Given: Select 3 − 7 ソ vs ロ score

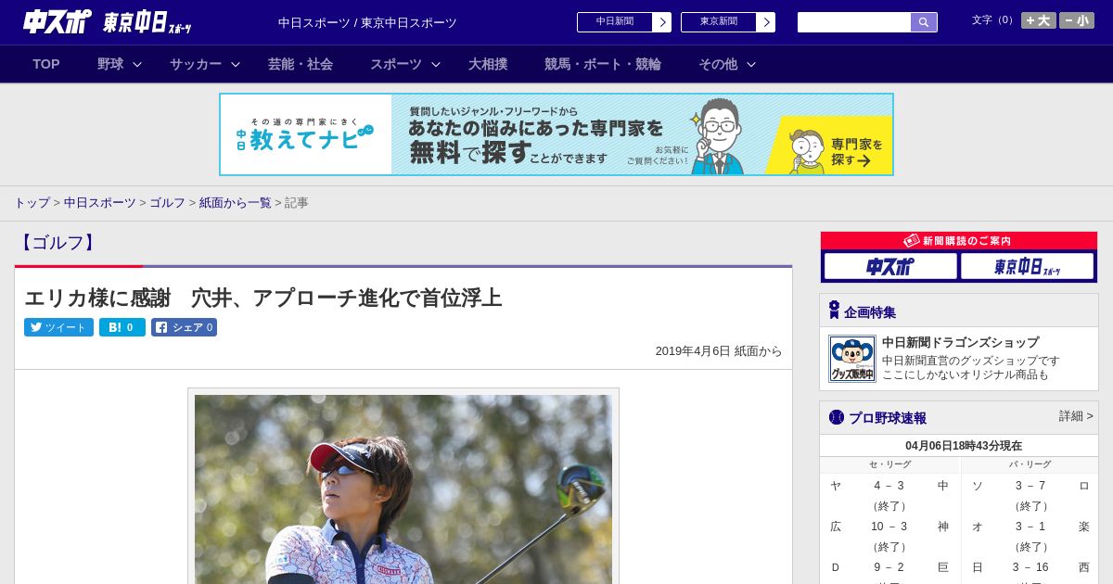Looking at the screenshot, I should pyautogui.click(x=1030, y=486).
